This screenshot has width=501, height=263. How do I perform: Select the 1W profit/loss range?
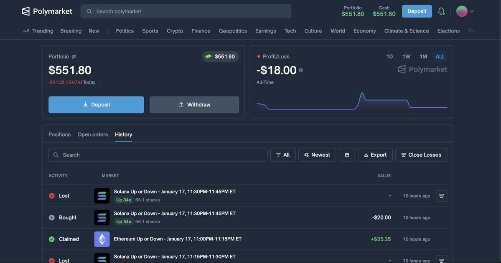[x=406, y=56]
